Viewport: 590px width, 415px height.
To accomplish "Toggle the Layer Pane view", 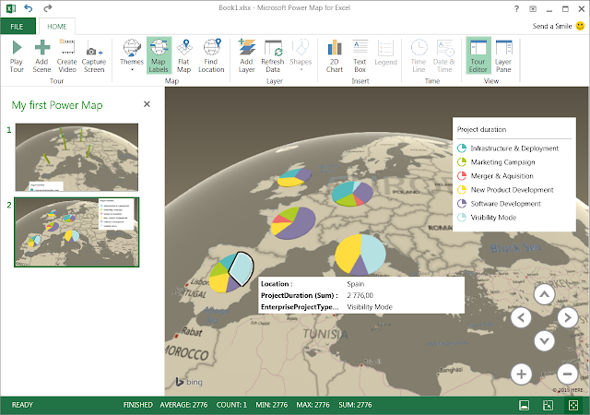I will tap(503, 55).
